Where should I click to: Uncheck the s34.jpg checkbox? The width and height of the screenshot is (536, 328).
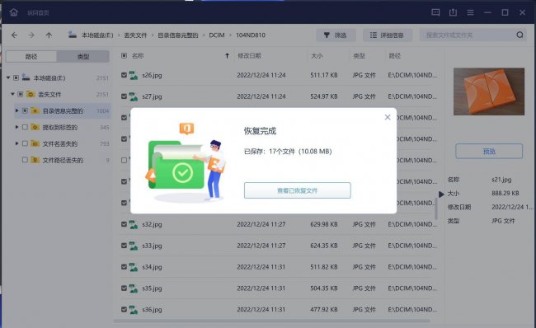coord(124,266)
